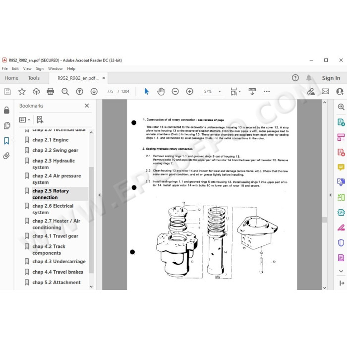Close the R952_R982_en.pdf document tab
This screenshot has width=347, height=347.
pos(104,78)
